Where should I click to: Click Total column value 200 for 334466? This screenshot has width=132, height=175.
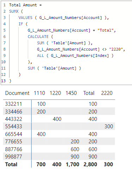click(93, 112)
